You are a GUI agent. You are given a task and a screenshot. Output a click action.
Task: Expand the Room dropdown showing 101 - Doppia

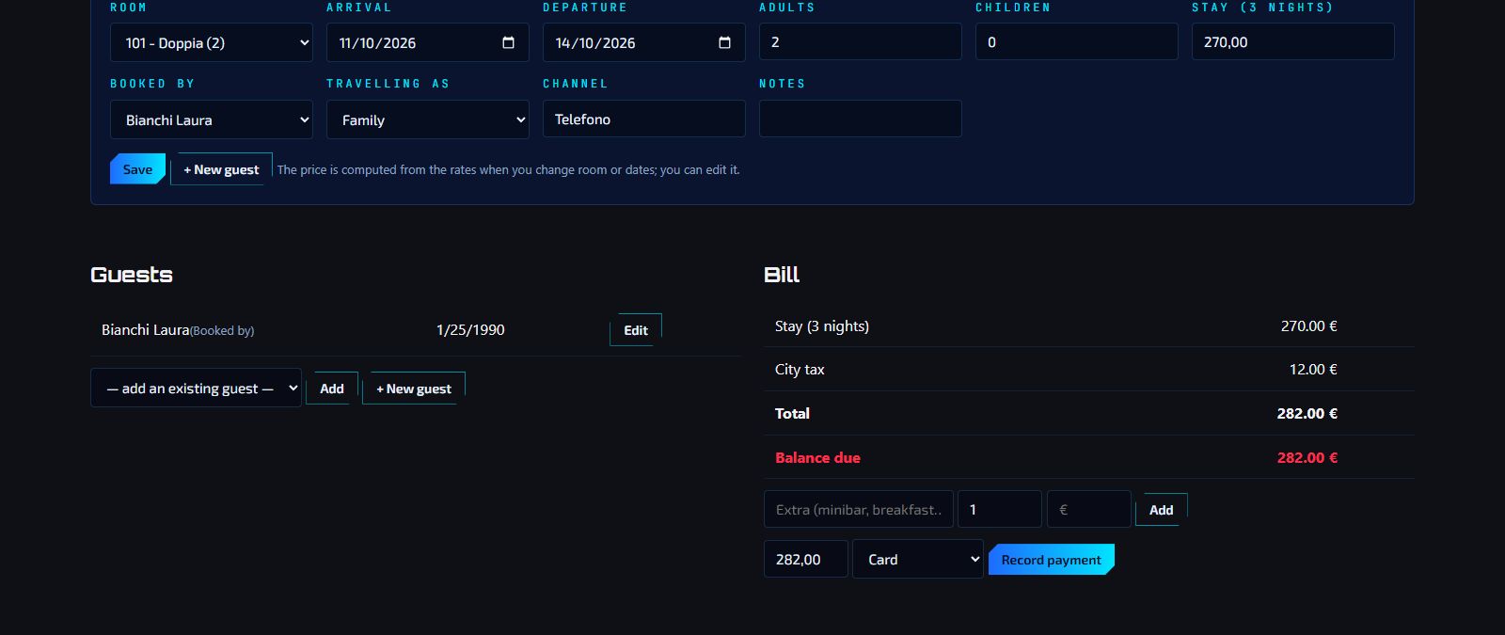[212, 42]
